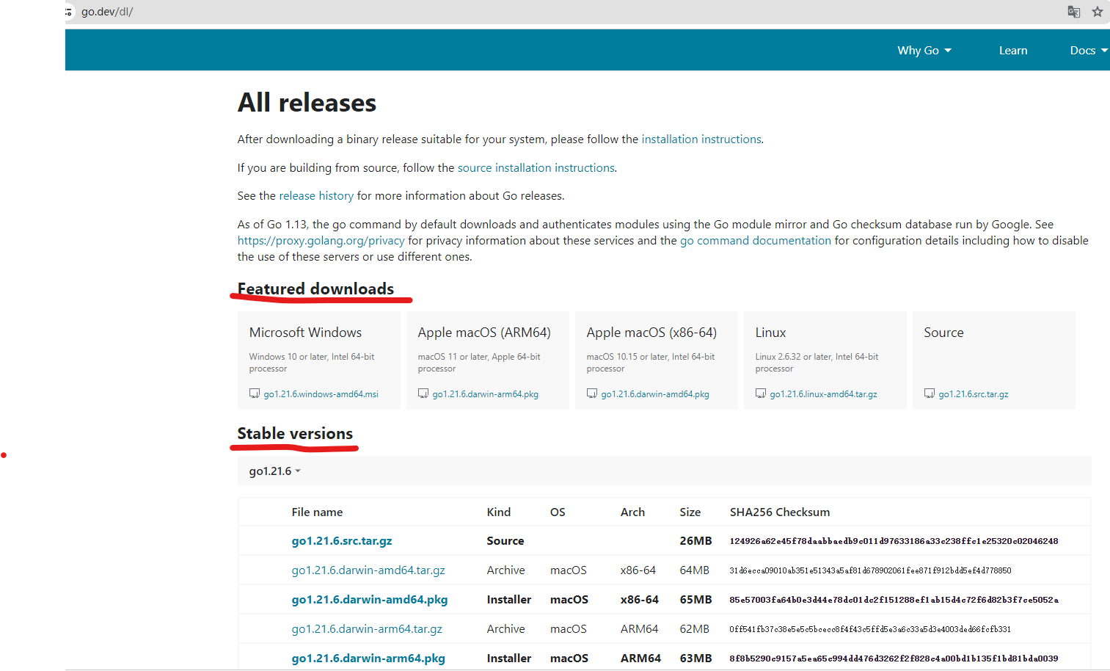Screen dimensions: 1110x671
Task: Click download icon in Microsoft Windows card
Action: point(255,393)
